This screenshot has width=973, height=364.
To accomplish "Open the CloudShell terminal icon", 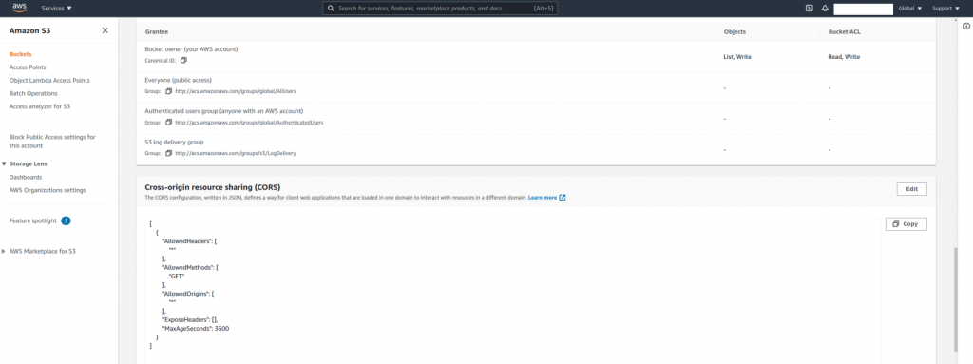I will pyautogui.click(x=810, y=9).
